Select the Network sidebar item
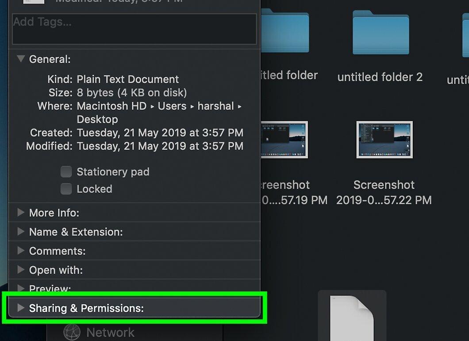Viewport: 469px width, 341px height. [99, 332]
